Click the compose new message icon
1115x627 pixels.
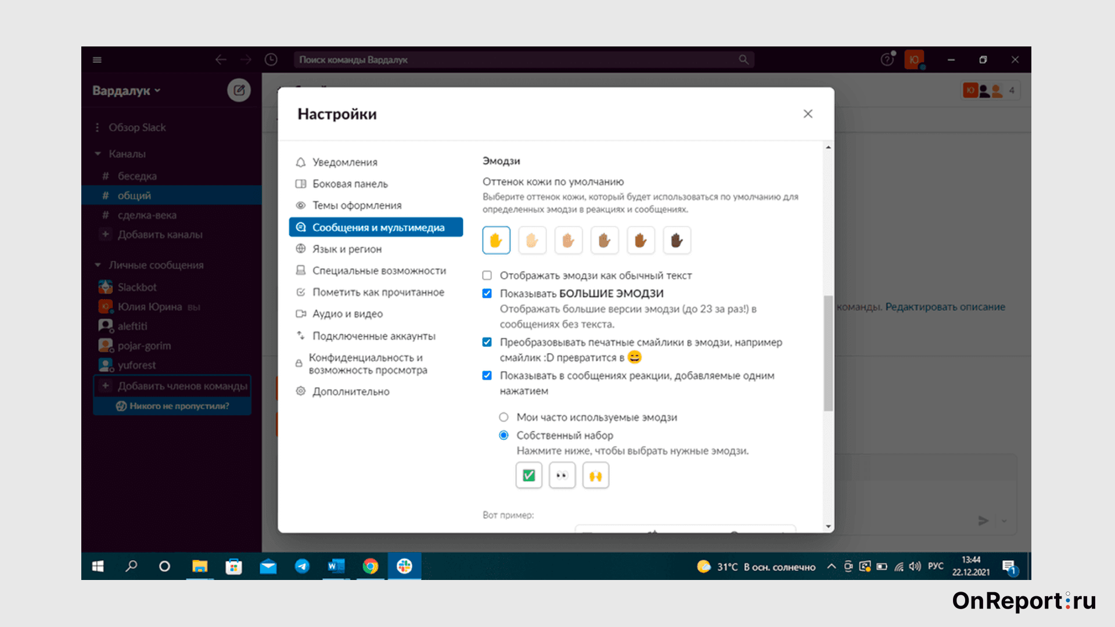[x=239, y=90]
